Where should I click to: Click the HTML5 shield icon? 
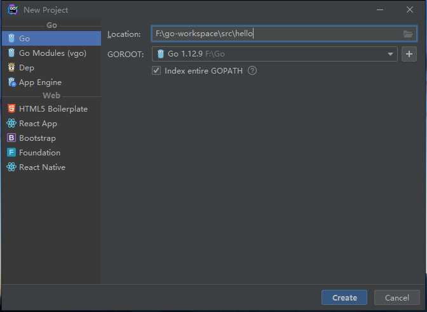coord(11,108)
